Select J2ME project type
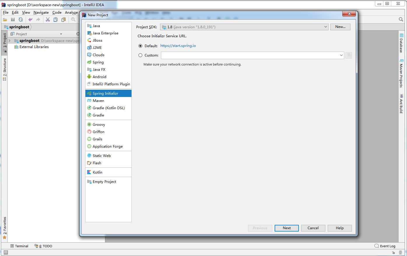Viewport: 407px width, 256px height. (108, 48)
